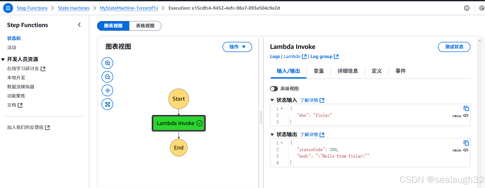485x188 pixels.
Task: Zoom in on the graph
Action: tap(107, 63)
